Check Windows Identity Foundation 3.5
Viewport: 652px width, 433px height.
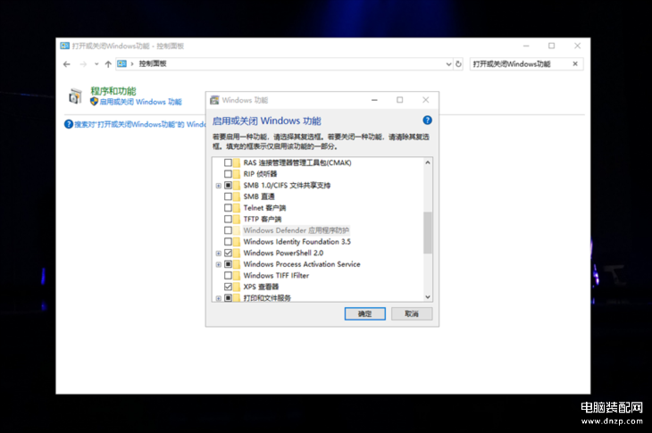[228, 241]
